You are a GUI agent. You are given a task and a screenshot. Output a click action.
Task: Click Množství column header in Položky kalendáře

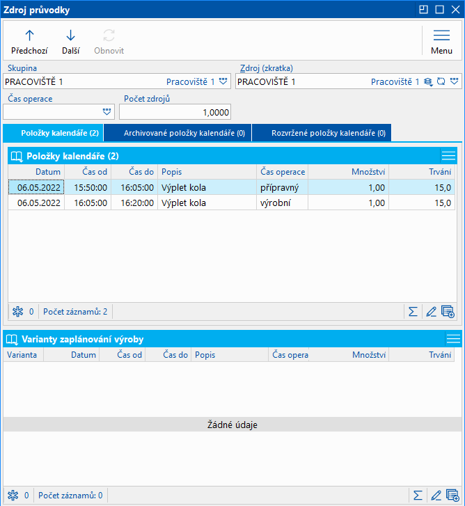click(x=349, y=172)
